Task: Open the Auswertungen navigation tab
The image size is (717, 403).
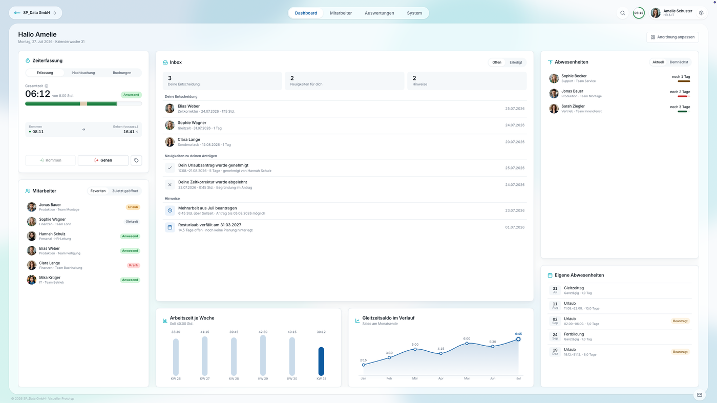Action: coord(379,13)
